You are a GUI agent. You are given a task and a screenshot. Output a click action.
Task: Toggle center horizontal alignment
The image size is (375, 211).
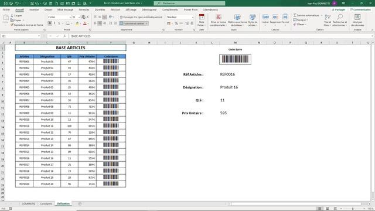pyautogui.click(x=100, y=23)
